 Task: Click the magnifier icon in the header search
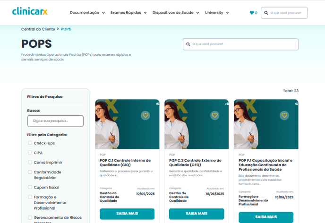(266, 13)
